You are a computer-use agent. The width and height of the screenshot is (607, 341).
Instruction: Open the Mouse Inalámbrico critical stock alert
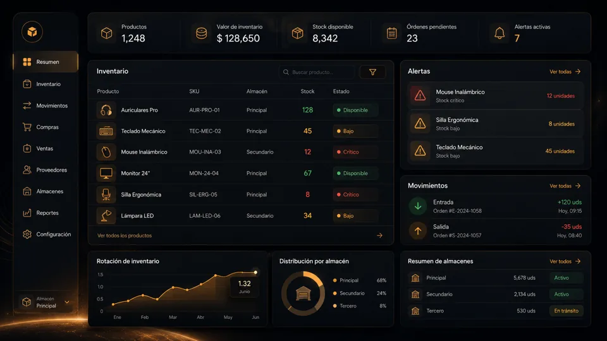(x=496, y=96)
